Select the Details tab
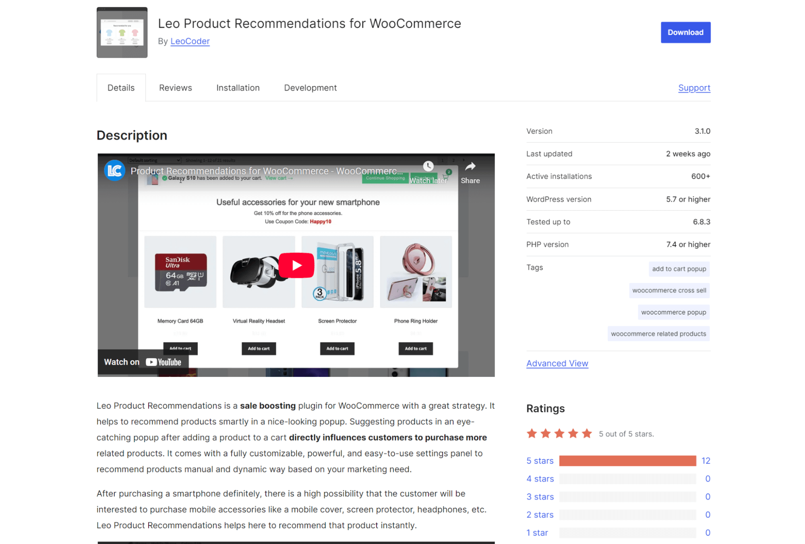The image size is (805, 544). click(121, 87)
